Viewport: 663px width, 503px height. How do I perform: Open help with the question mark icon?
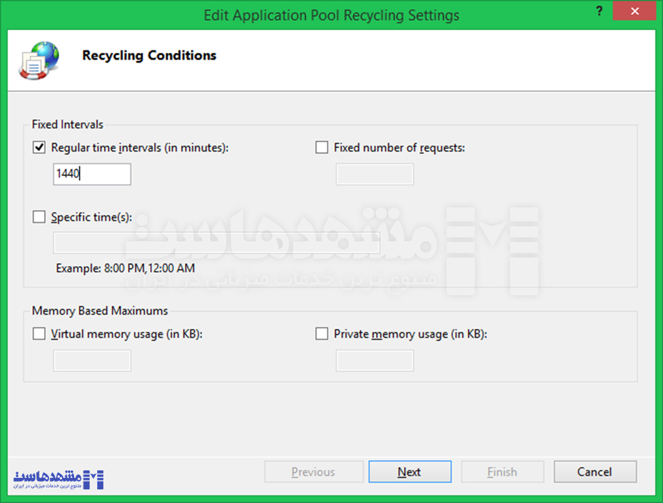point(599,11)
